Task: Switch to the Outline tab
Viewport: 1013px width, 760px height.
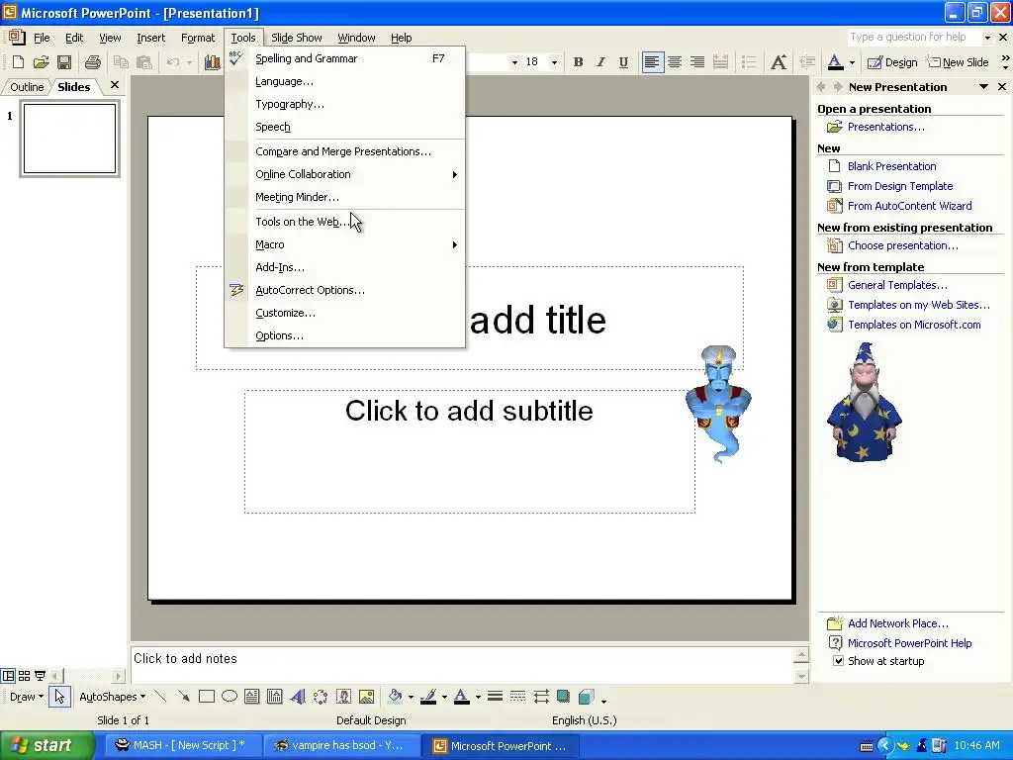Action: 27,87
